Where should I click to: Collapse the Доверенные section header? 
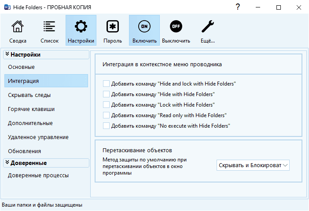(x=46, y=163)
